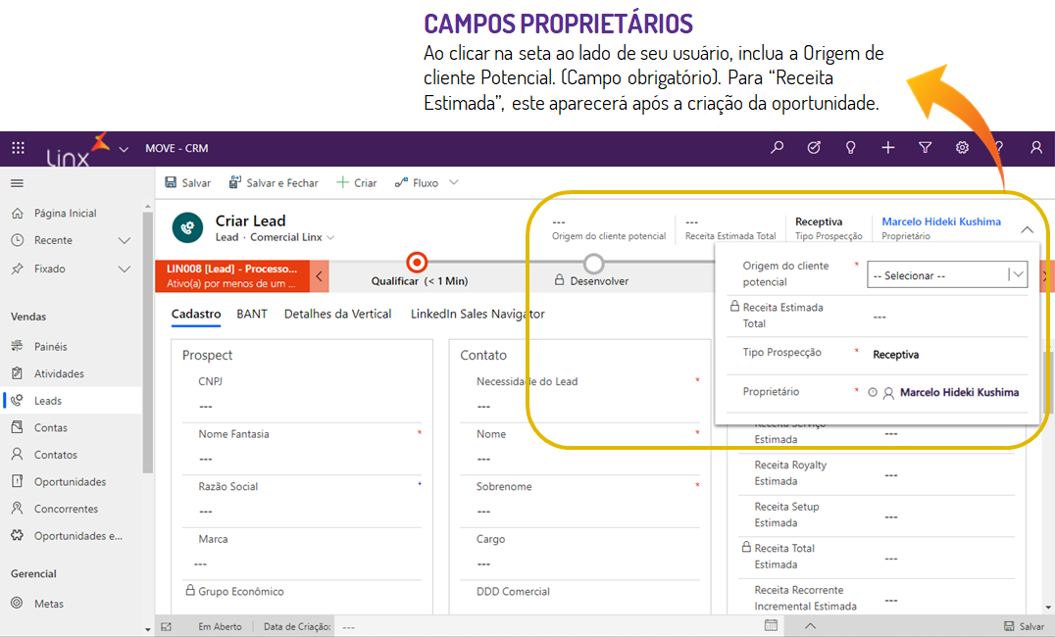Expand the footer up chevron
The image size is (1055, 637).
(811, 625)
